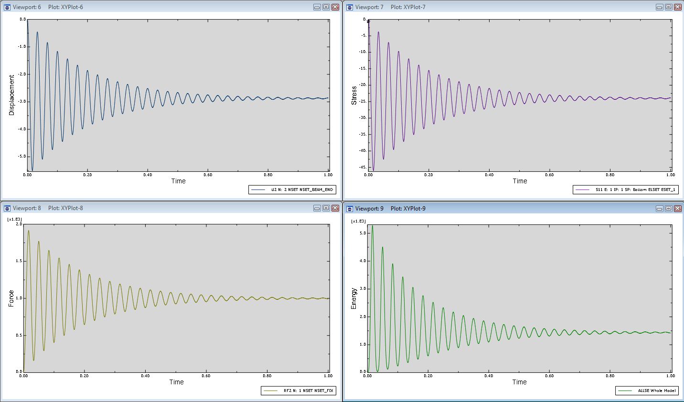Click the 0.20 time tick in Energy plot

click(428, 376)
